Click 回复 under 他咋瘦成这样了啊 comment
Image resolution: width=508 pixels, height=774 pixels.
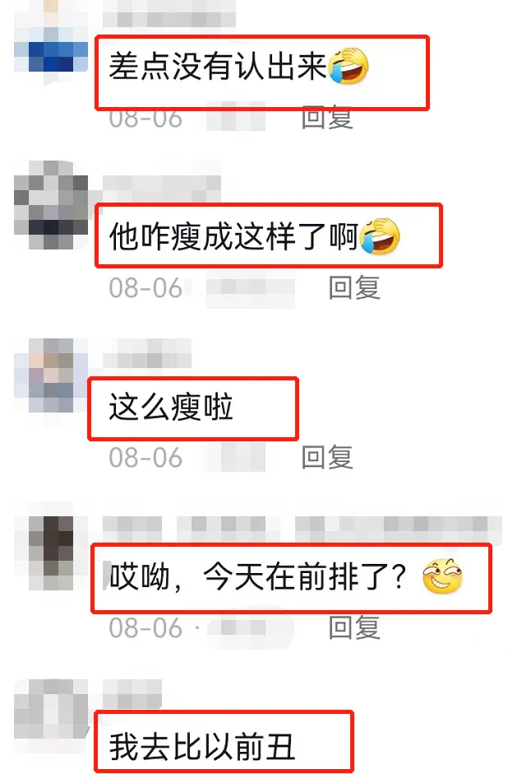pyautogui.click(x=354, y=287)
